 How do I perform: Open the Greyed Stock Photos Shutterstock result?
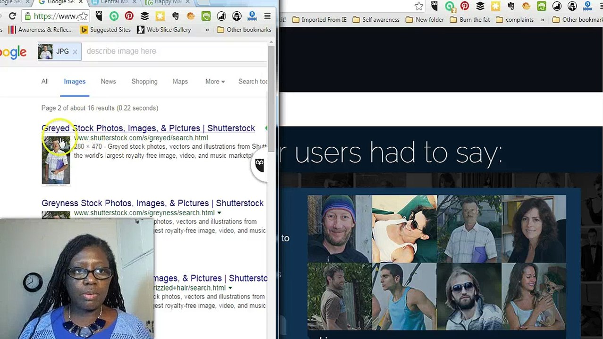pos(148,128)
